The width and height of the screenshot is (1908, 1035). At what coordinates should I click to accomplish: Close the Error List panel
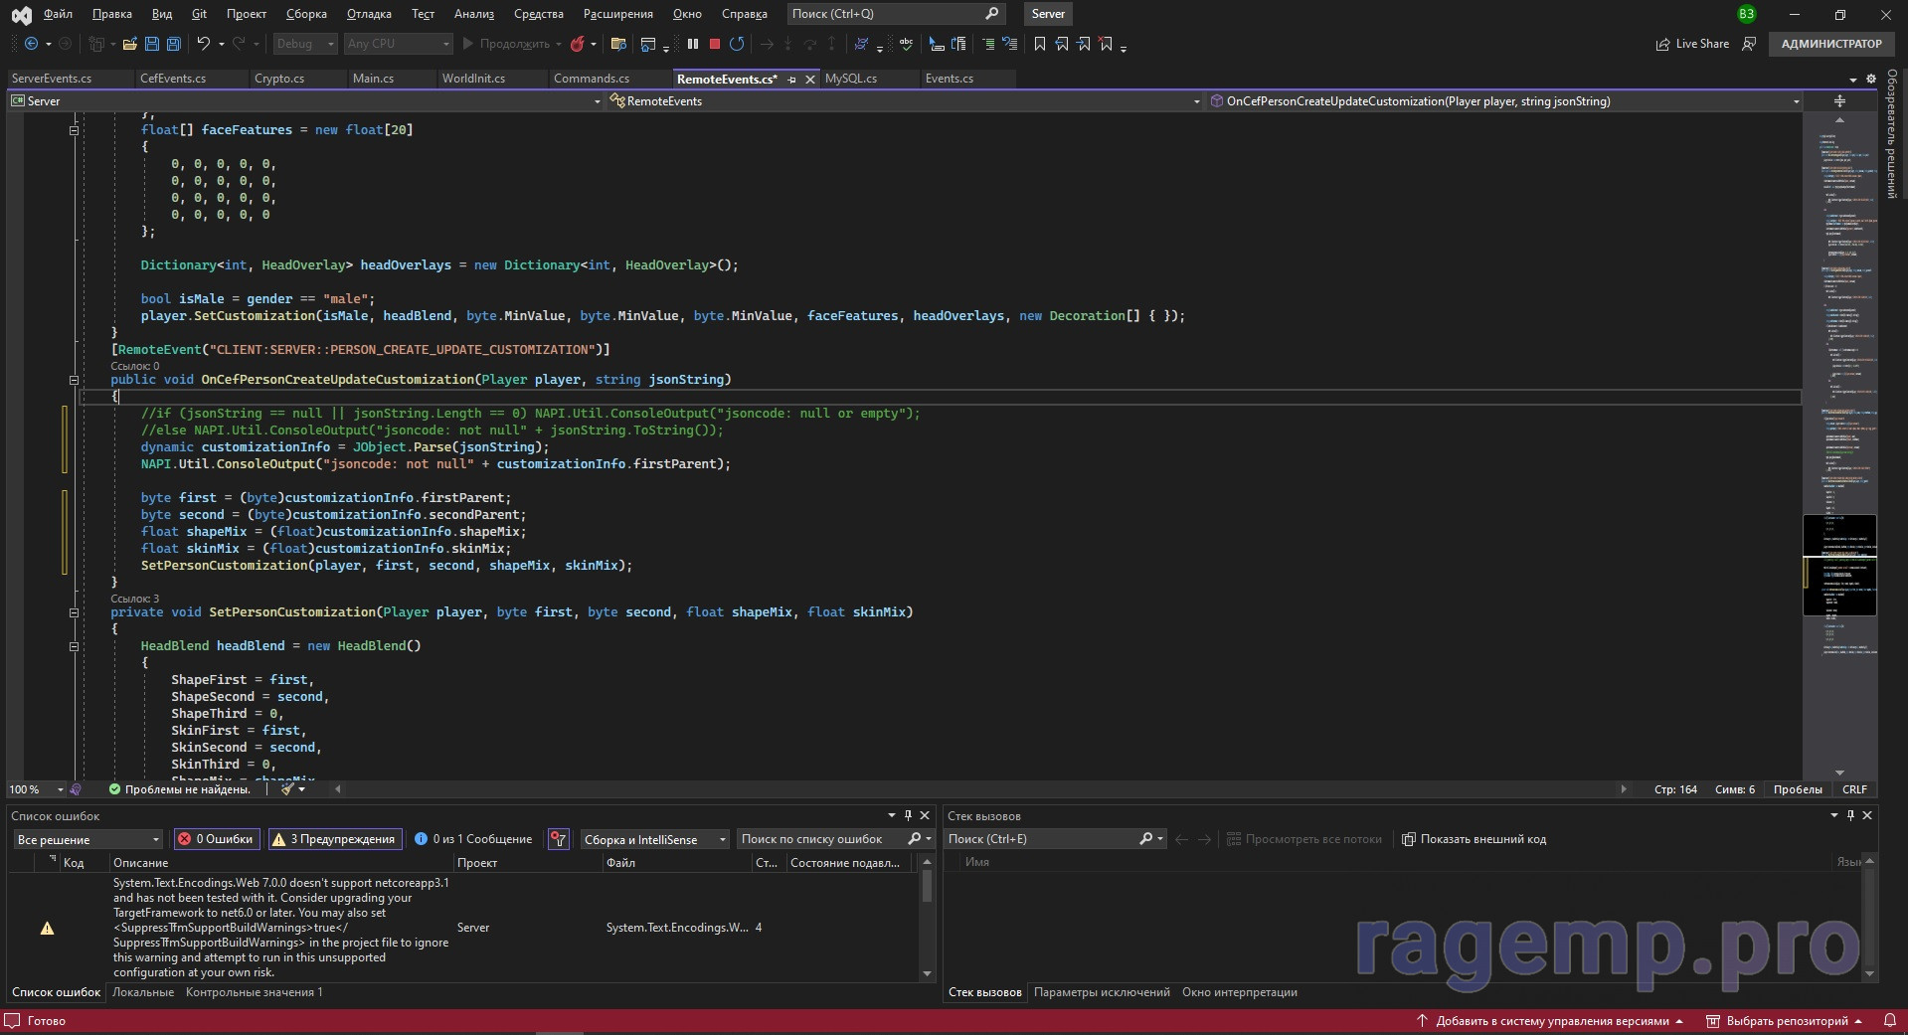[925, 815]
